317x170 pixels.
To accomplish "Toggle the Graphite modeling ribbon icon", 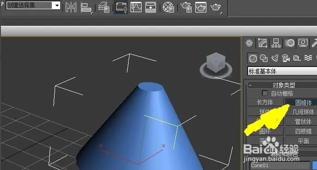I will pyautogui.click(x=121, y=7).
